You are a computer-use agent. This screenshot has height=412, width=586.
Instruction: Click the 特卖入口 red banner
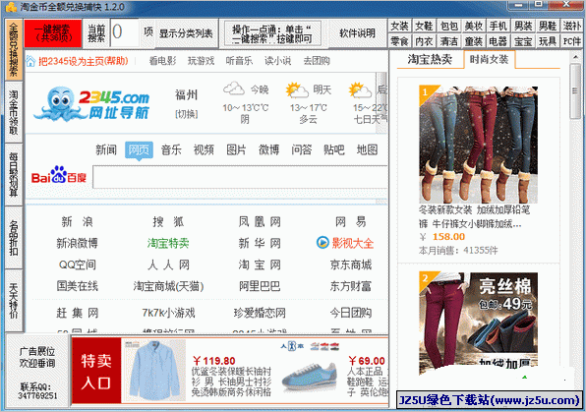96,371
